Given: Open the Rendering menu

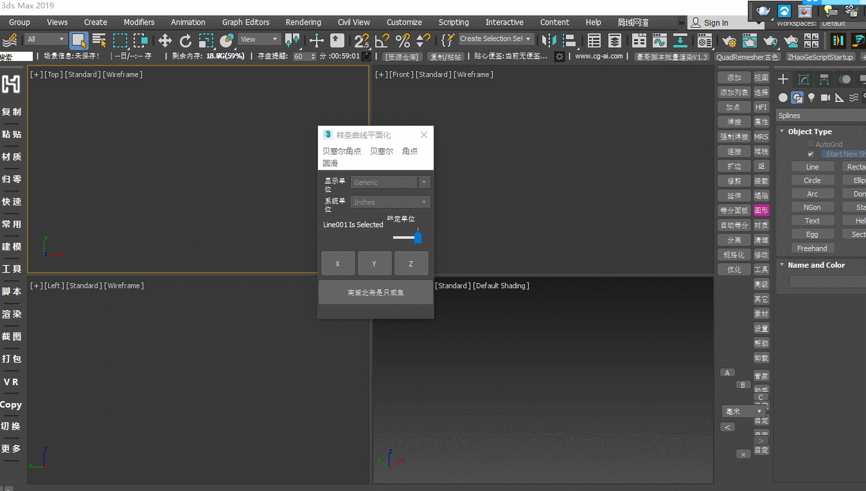Looking at the screenshot, I should [303, 22].
